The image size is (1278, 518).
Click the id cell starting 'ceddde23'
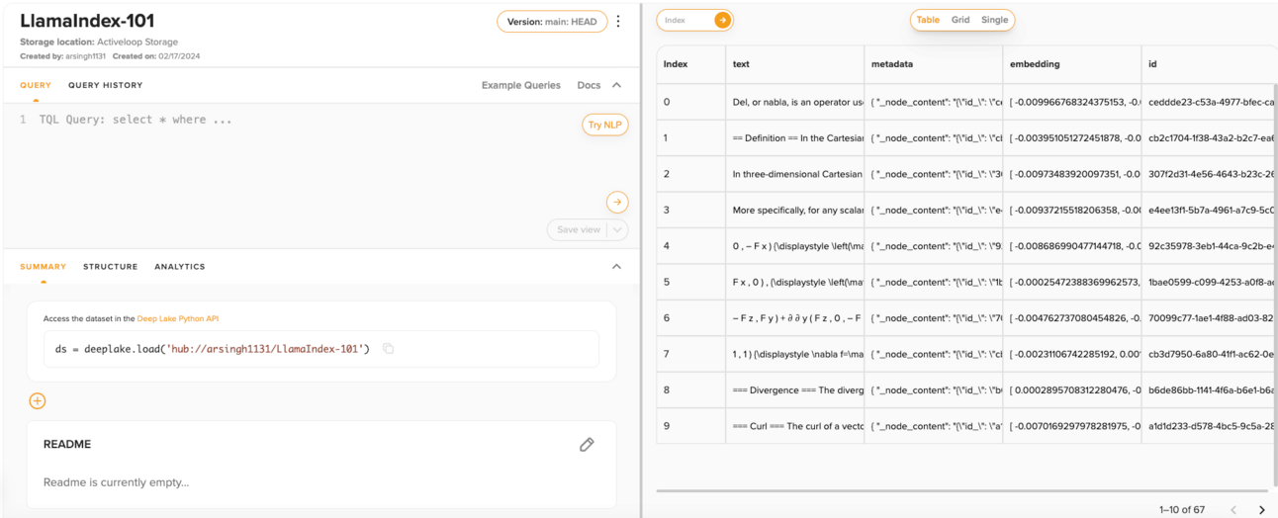click(x=1209, y=102)
